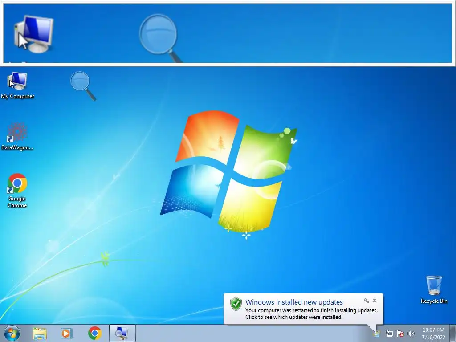Click the Show desktop button at the taskbar edge

click(452, 333)
